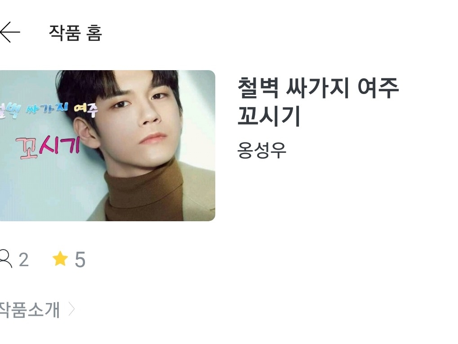Image resolution: width=458 pixels, height=344 pixels.
Task: Expand 작품소개 with the chevron arrow
Action: [71, 309]
